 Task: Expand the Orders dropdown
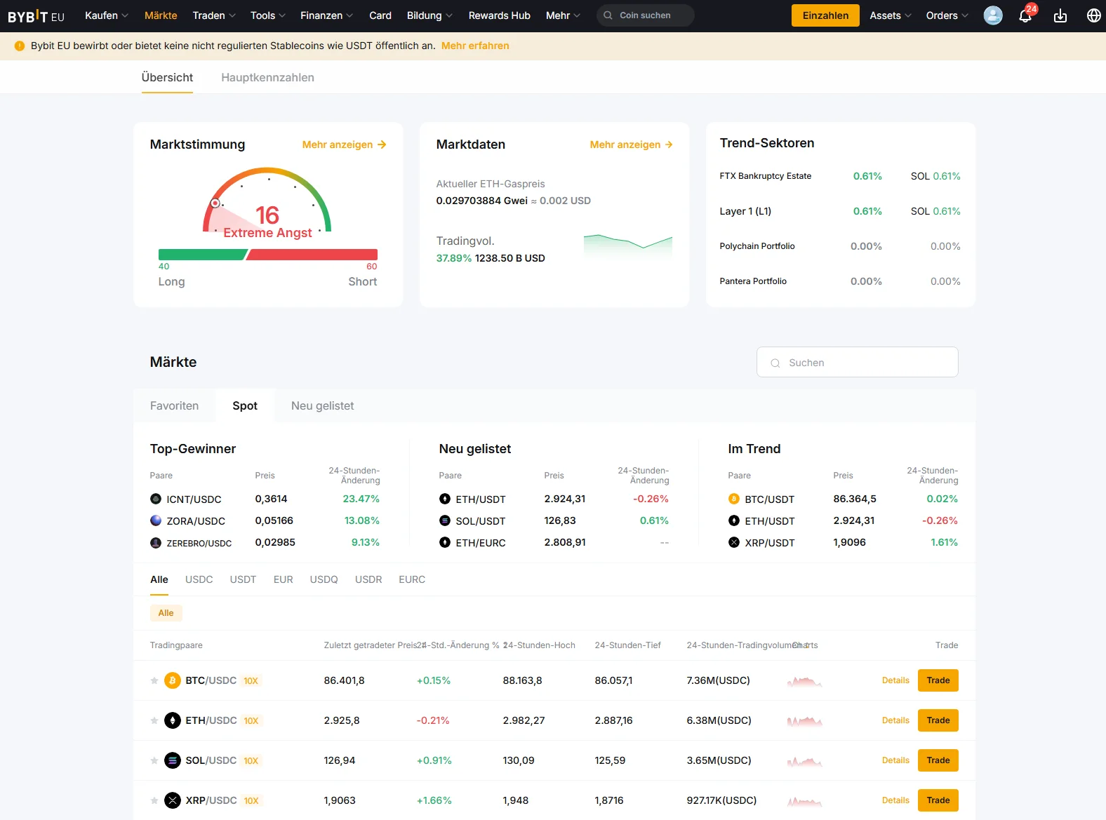(x=947, y=15)
